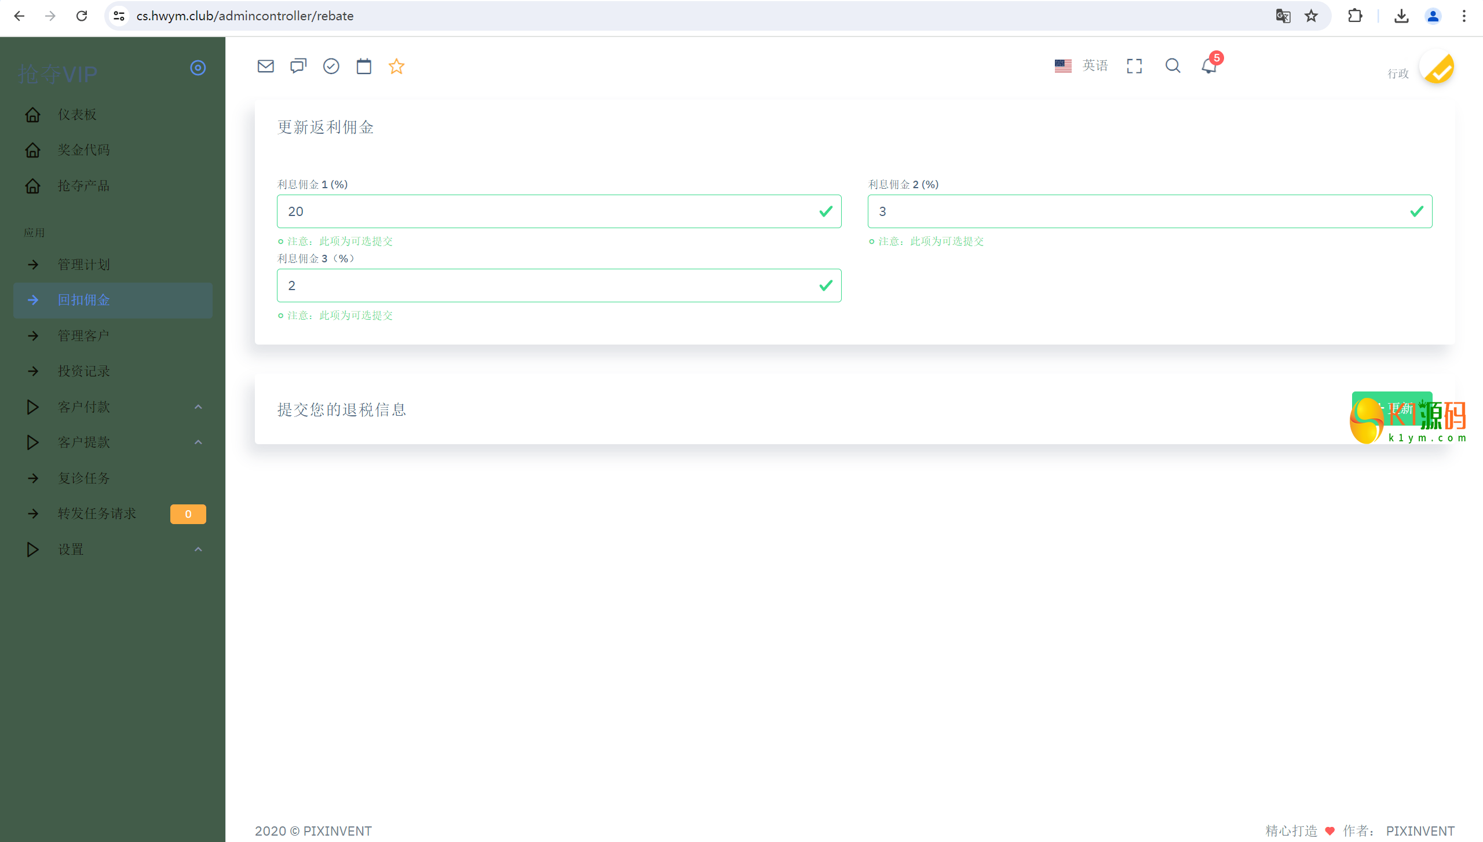Click the checkmark/approval icon
This screenshot has height=842, width=1483.
coord(331,66)
